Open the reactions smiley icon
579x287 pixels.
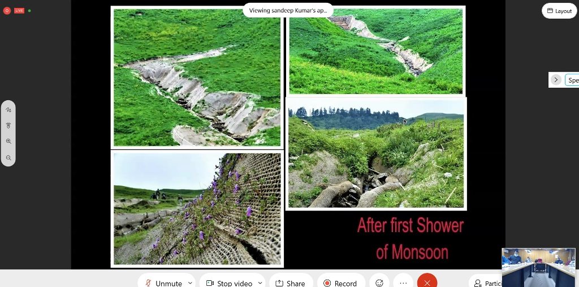(379, 283)
